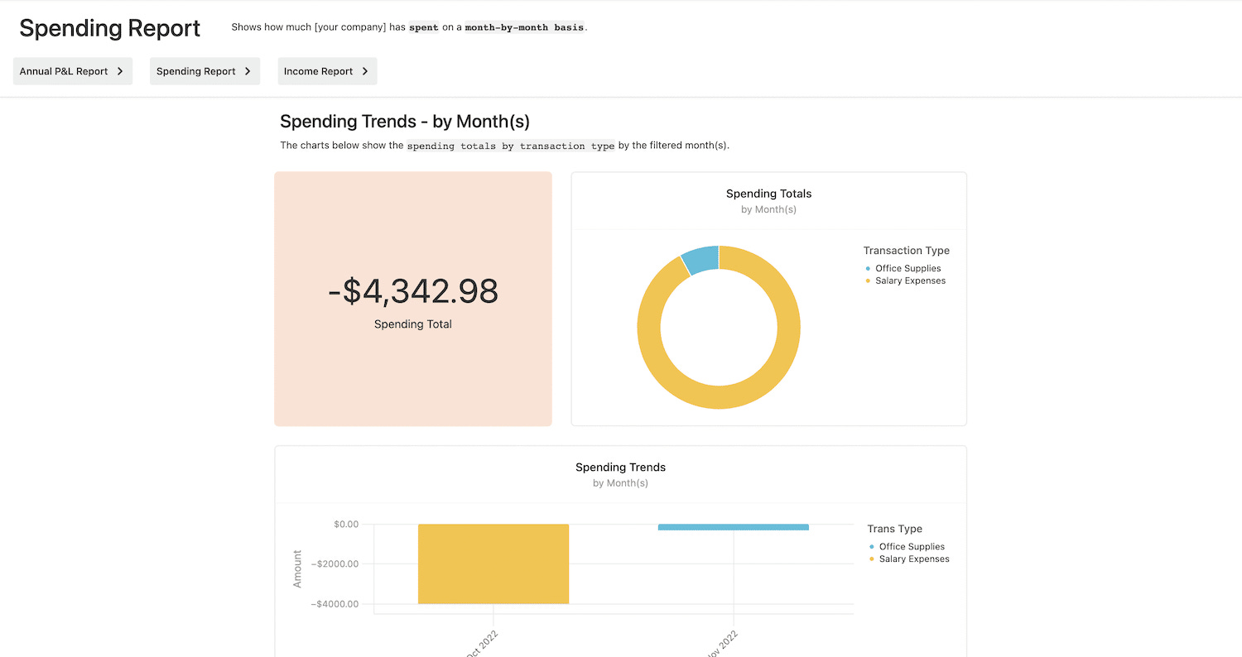Click the Spending Report page heading
The height and width of the screenshot is (657, 1242).
110,28
